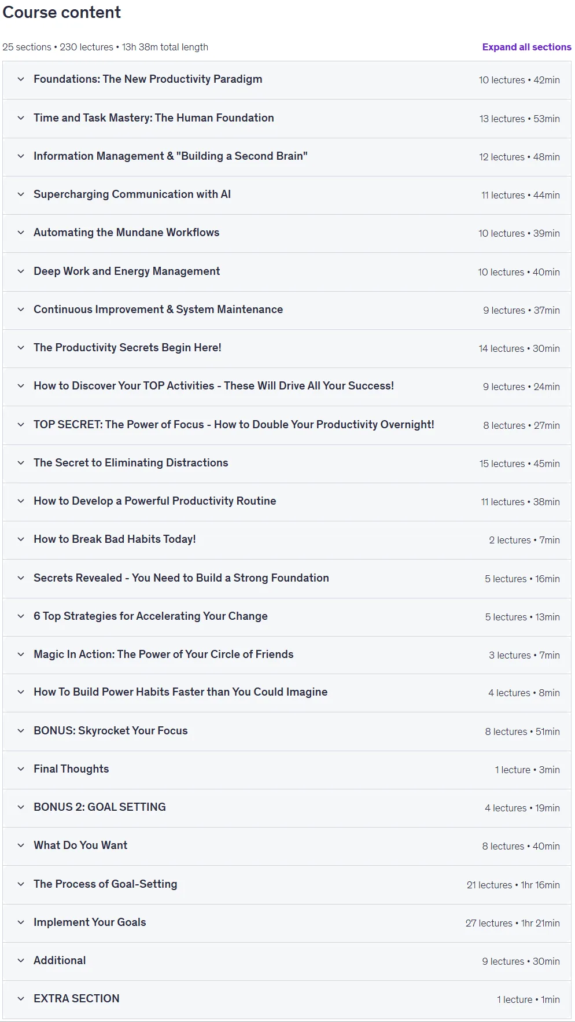Image resolution: width=575 pixels, height=1022 pixels.
Task: Click chevron beside How to Discover Your TOP Activities
Action: coord(21,386)
